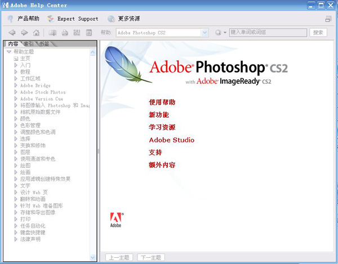Screen dimensions: 338x264
Task: Open the preferences grid icon
Action: pyautogui.click(x=77, y=33)
